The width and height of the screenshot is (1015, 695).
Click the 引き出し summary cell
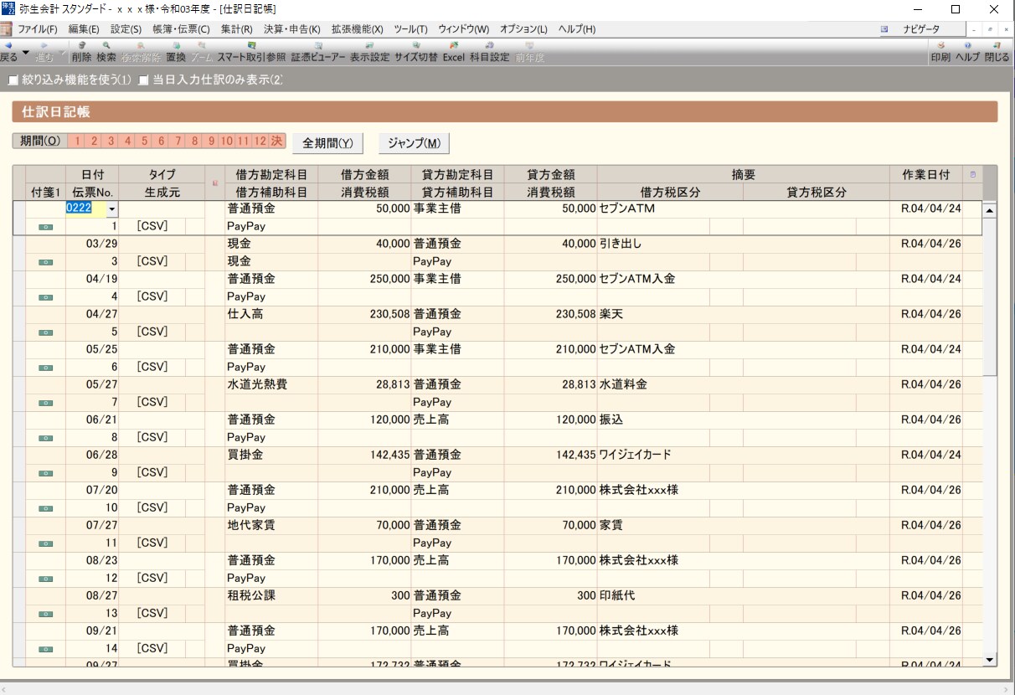(x=743, y=245)
